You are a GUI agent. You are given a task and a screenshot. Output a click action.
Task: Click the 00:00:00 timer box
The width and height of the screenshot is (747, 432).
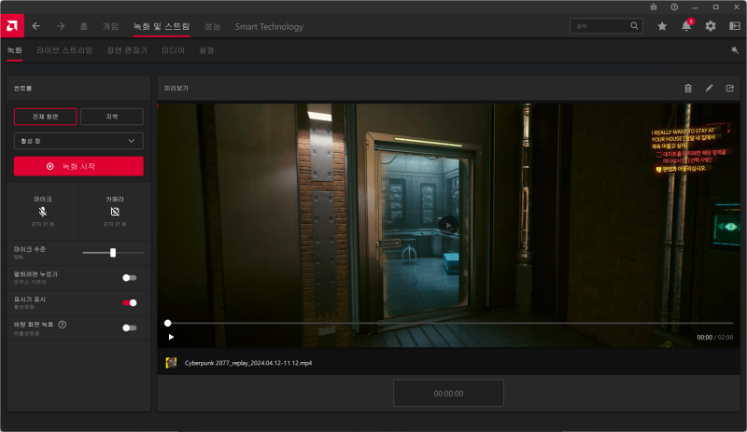click(x=448, y=394)
